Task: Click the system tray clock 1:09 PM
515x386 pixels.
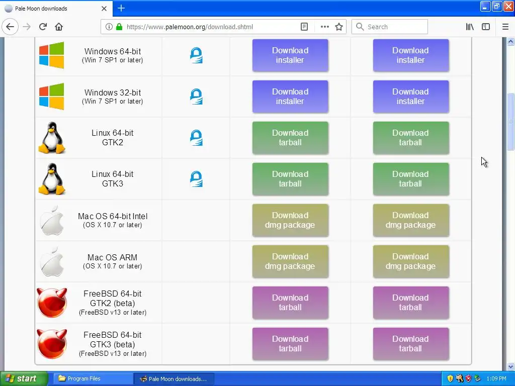Action: [x=496, y=379]
